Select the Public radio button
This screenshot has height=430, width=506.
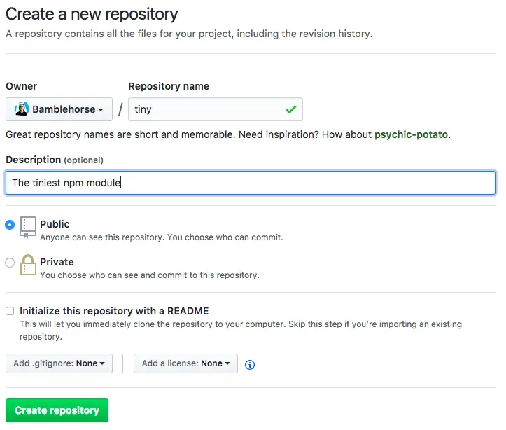tap(10, 225)
